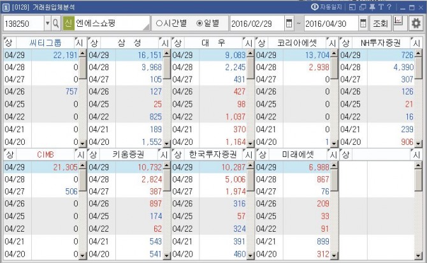Screen dimensions: 427x263
Task: Toggle the 상 button beside 삼성
Action: tap(94, 43)
